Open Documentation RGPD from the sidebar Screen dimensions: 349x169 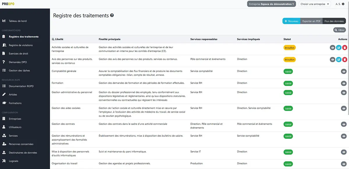(x=21, y=86)
